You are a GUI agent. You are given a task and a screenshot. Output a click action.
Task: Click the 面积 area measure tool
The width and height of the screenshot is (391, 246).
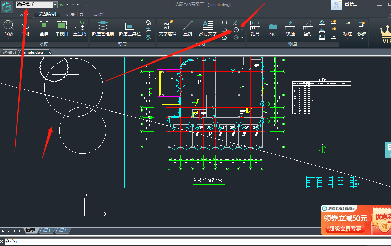(x=273, y=28)
